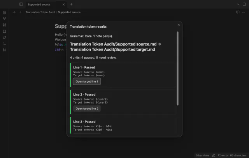Open more options ellipsis menu
This screenshot has height=158, width=249.
tap(244, 12)
